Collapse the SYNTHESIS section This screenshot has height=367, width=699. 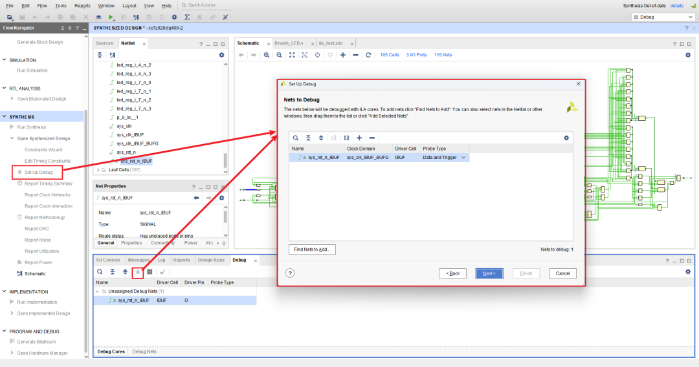click(5, 116)
